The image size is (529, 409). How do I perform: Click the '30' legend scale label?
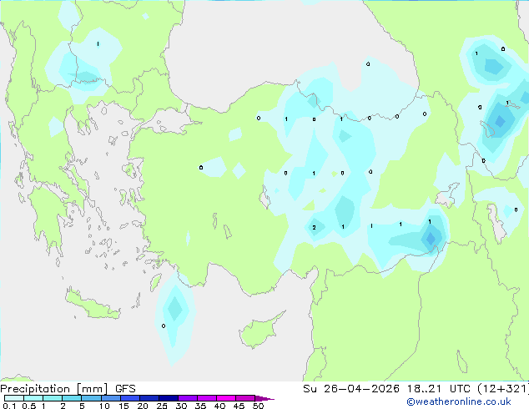(x=182, y=406)
